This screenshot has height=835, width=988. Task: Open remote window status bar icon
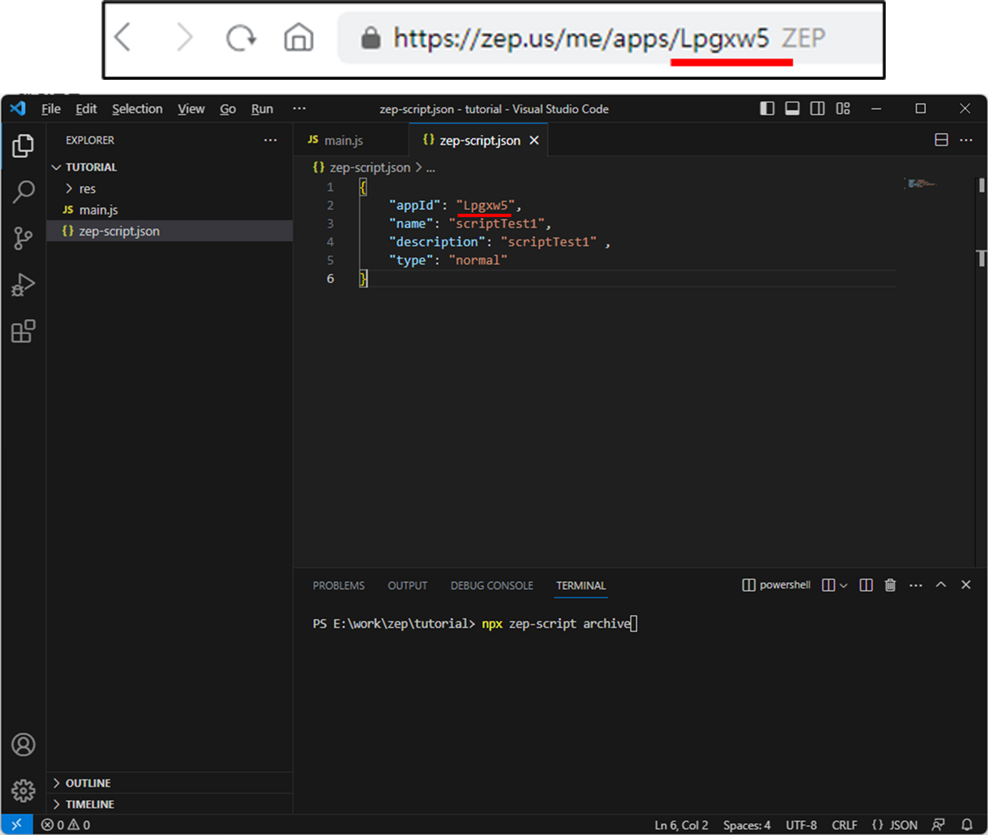pyautogui.click(x=16, y=824)
